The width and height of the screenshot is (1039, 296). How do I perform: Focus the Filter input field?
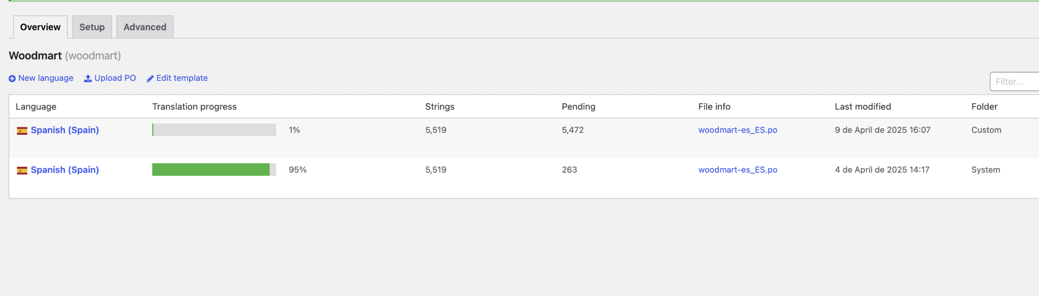tap(1014, 81)
